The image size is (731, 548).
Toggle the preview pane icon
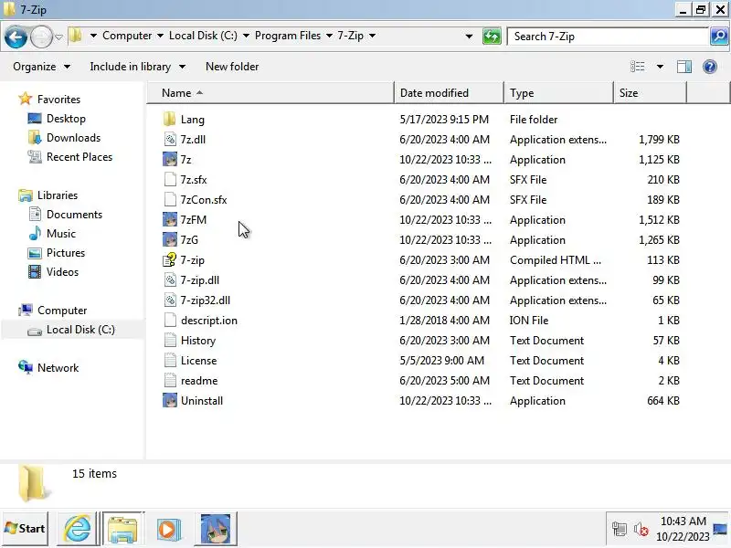684,67
